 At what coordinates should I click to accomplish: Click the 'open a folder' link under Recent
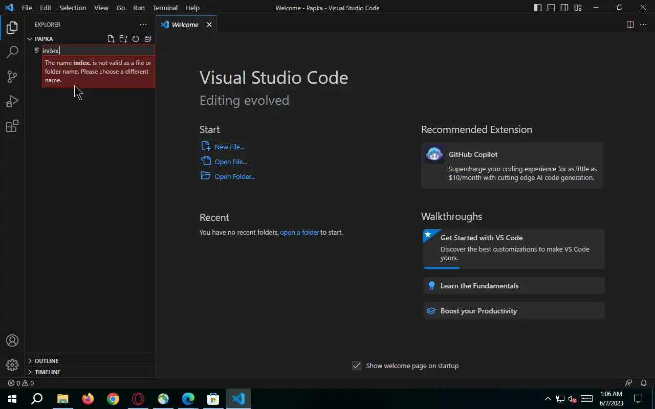tap(299, 232)
